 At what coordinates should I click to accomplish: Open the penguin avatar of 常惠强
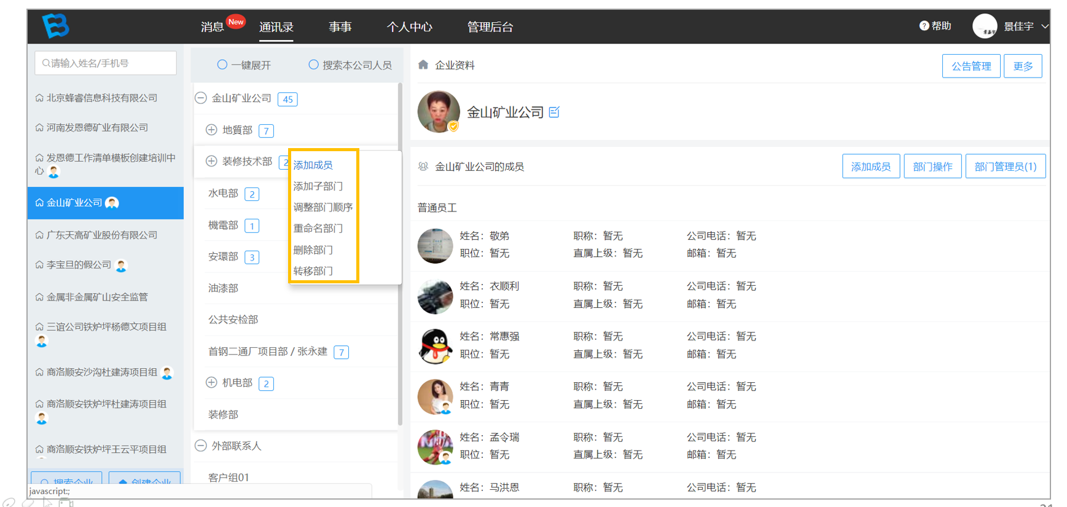[x=435, y=346]
